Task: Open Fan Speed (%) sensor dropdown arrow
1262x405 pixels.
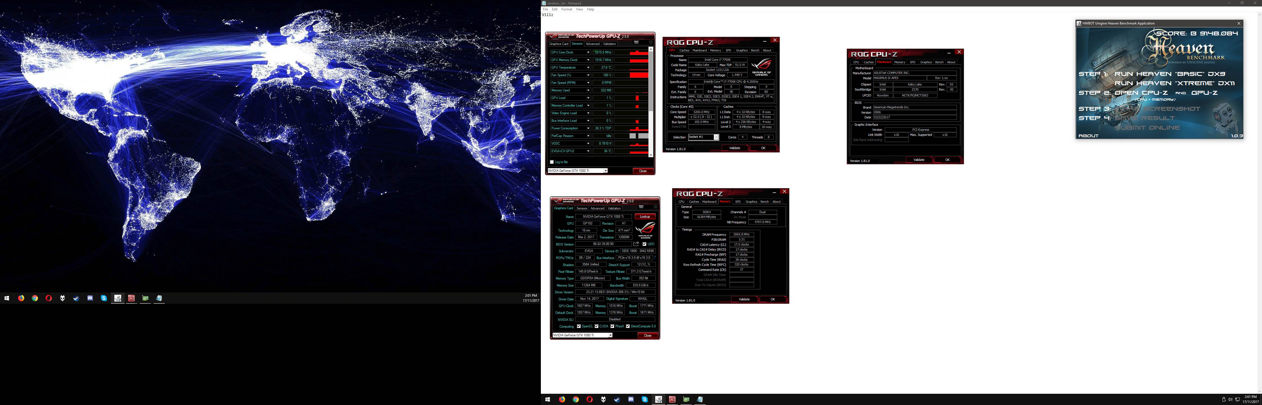Action: (x=588, y=75)
